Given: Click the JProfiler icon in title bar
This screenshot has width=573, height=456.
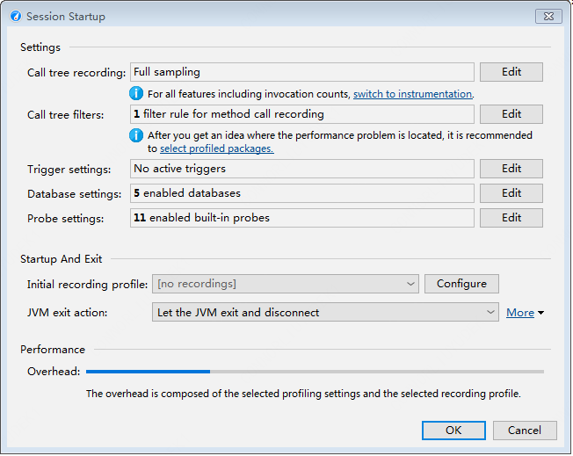Looking at the screenshot, I should point(16,17).
